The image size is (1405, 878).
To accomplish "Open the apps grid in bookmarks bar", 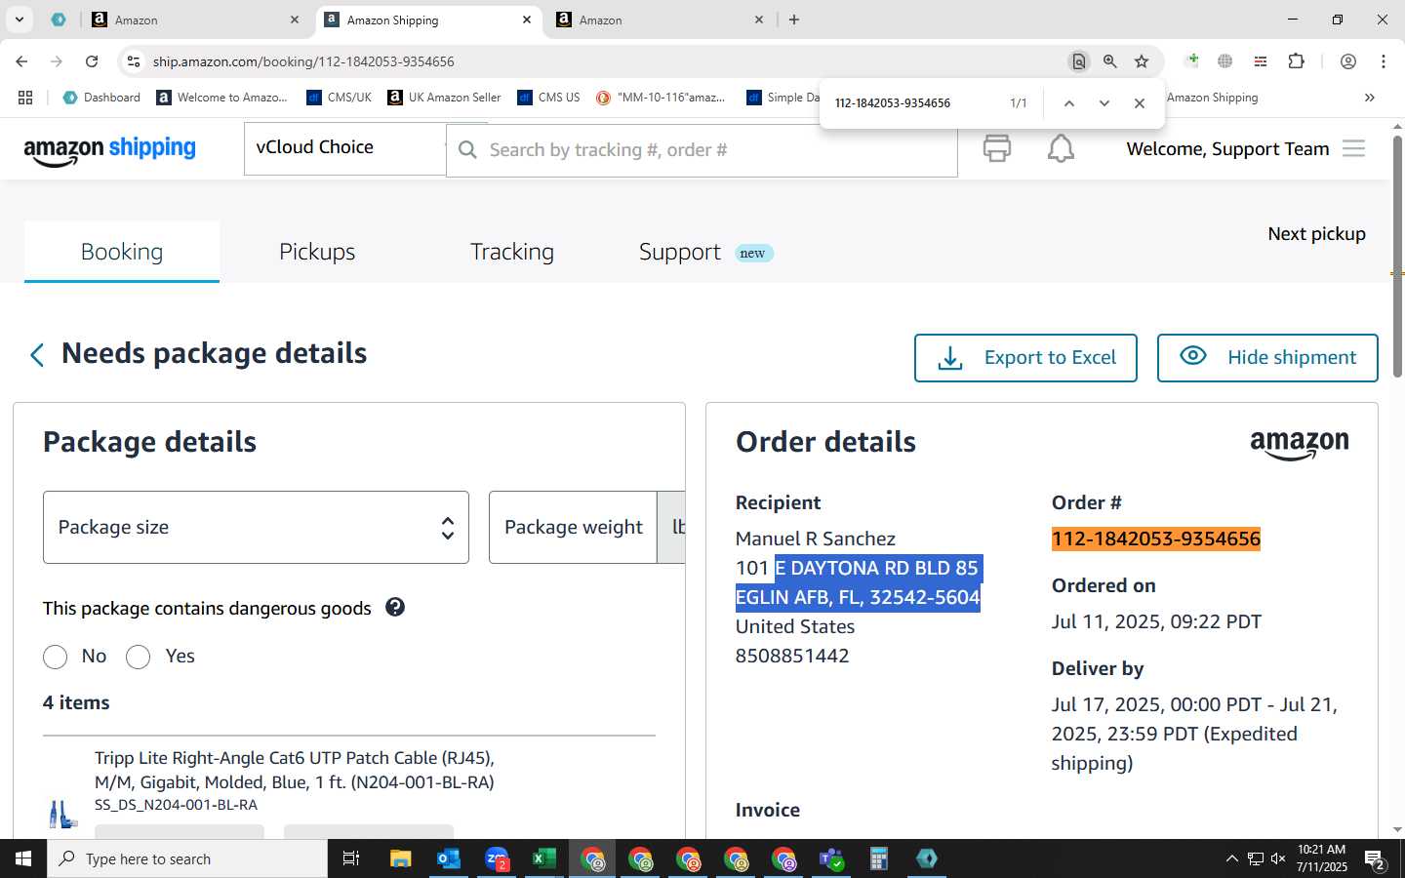I will [x=25, y=98].
